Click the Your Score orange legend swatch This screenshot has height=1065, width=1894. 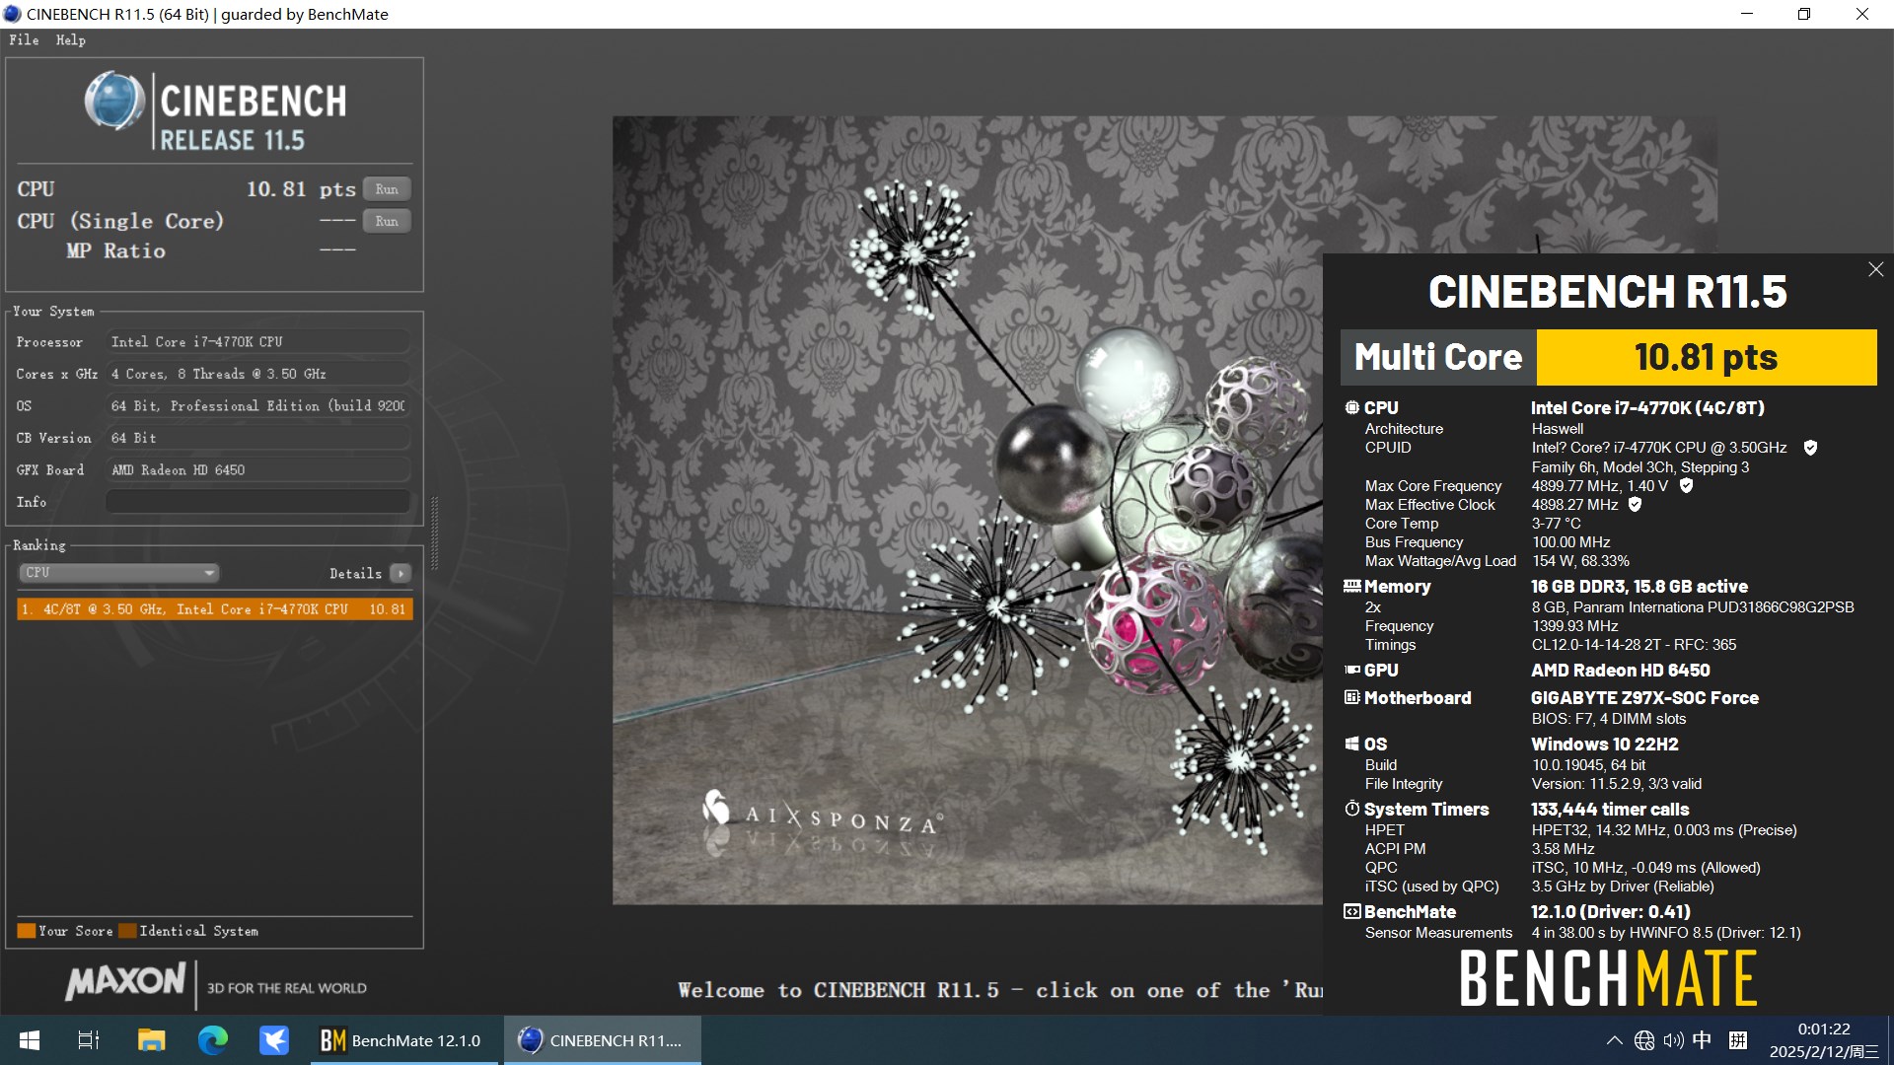point(27,931)
